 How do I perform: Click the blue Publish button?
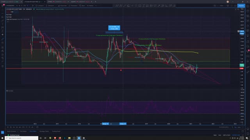pos(241,5)
